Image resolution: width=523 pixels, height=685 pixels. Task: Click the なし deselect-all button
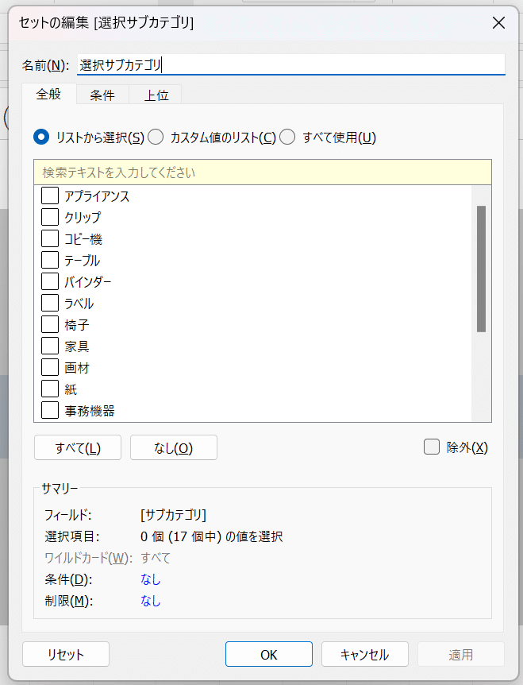click(x=173, y=447)
